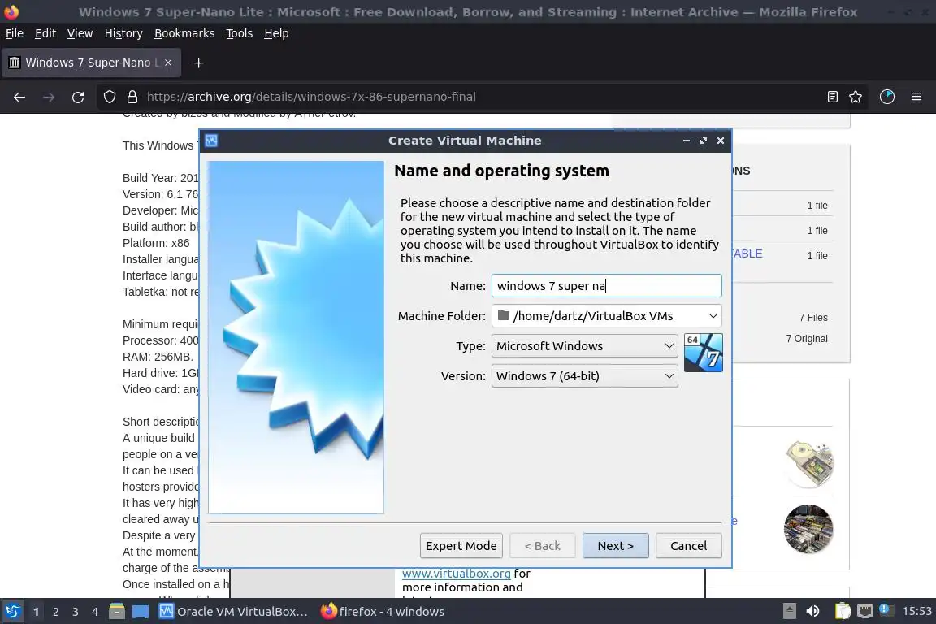Open the History menu

[x=123, y=33]
